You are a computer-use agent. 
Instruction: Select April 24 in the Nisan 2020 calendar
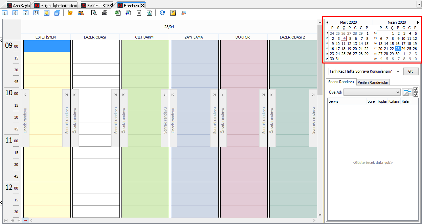403,49
